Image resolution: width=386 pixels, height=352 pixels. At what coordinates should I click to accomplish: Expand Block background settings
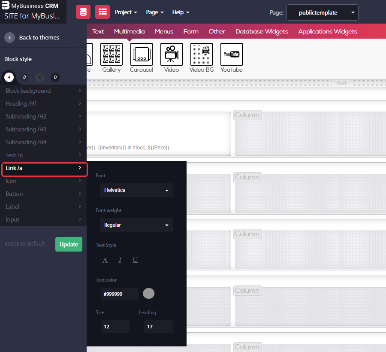pyautogui.click(x=43, y=91)
